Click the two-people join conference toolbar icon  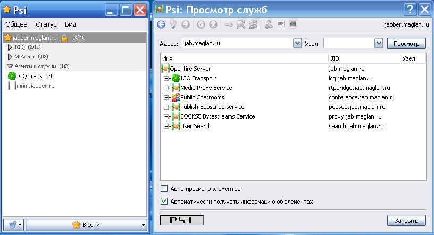[254, 24]
